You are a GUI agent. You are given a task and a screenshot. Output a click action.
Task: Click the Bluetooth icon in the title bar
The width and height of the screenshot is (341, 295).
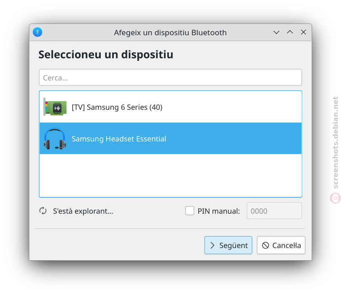[x=37, y=32]
